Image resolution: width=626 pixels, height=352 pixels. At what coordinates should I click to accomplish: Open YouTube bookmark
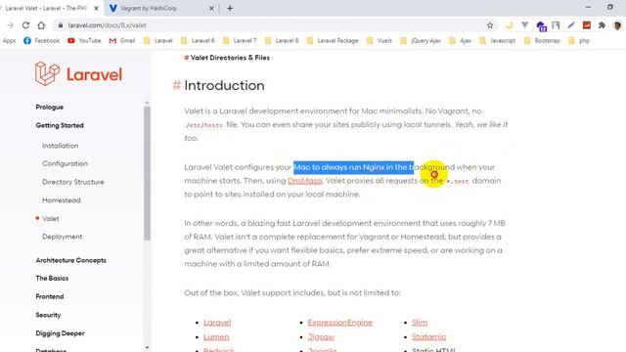point(84,41)
